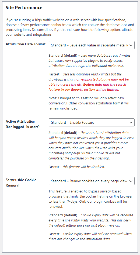Image resolution: width=140 pixels, height=255 pixels.
Task: Click the intro paragraph about high traffic websites
Action: pyautogui.click(x=70, y=27)
